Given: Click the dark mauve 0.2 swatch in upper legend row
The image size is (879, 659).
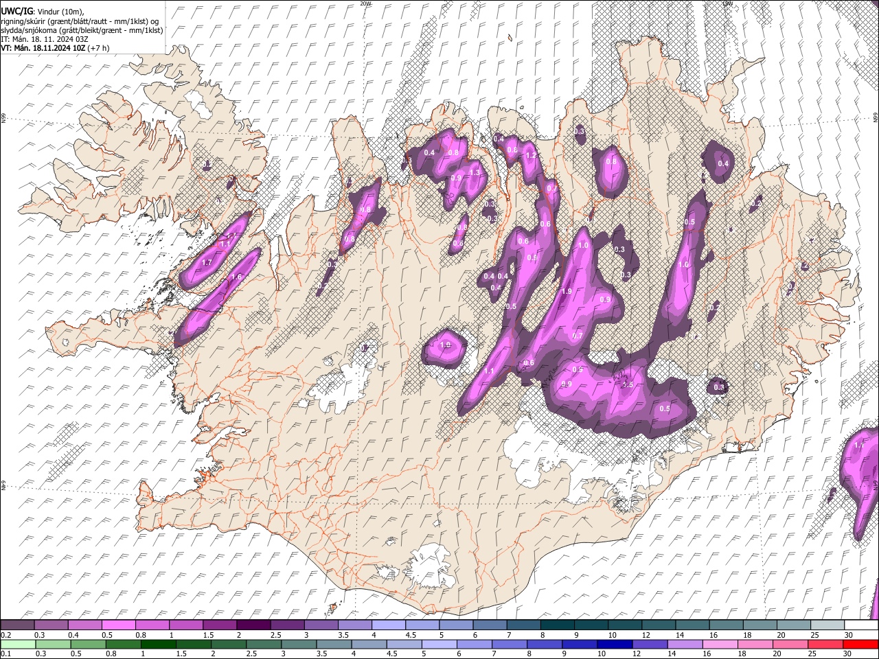Looking at the screenshot, I should coord(17,625).
